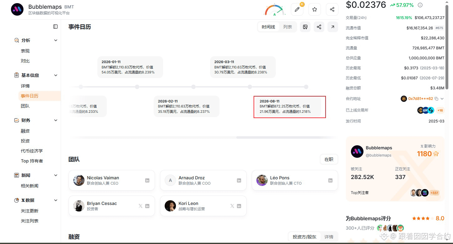Collapse the 新闻 sidebar section
Viewport: 453px width, 244px height.
point(56,175)
